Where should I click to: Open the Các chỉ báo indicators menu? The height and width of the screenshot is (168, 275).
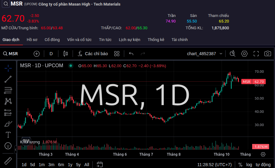[93, 54]
